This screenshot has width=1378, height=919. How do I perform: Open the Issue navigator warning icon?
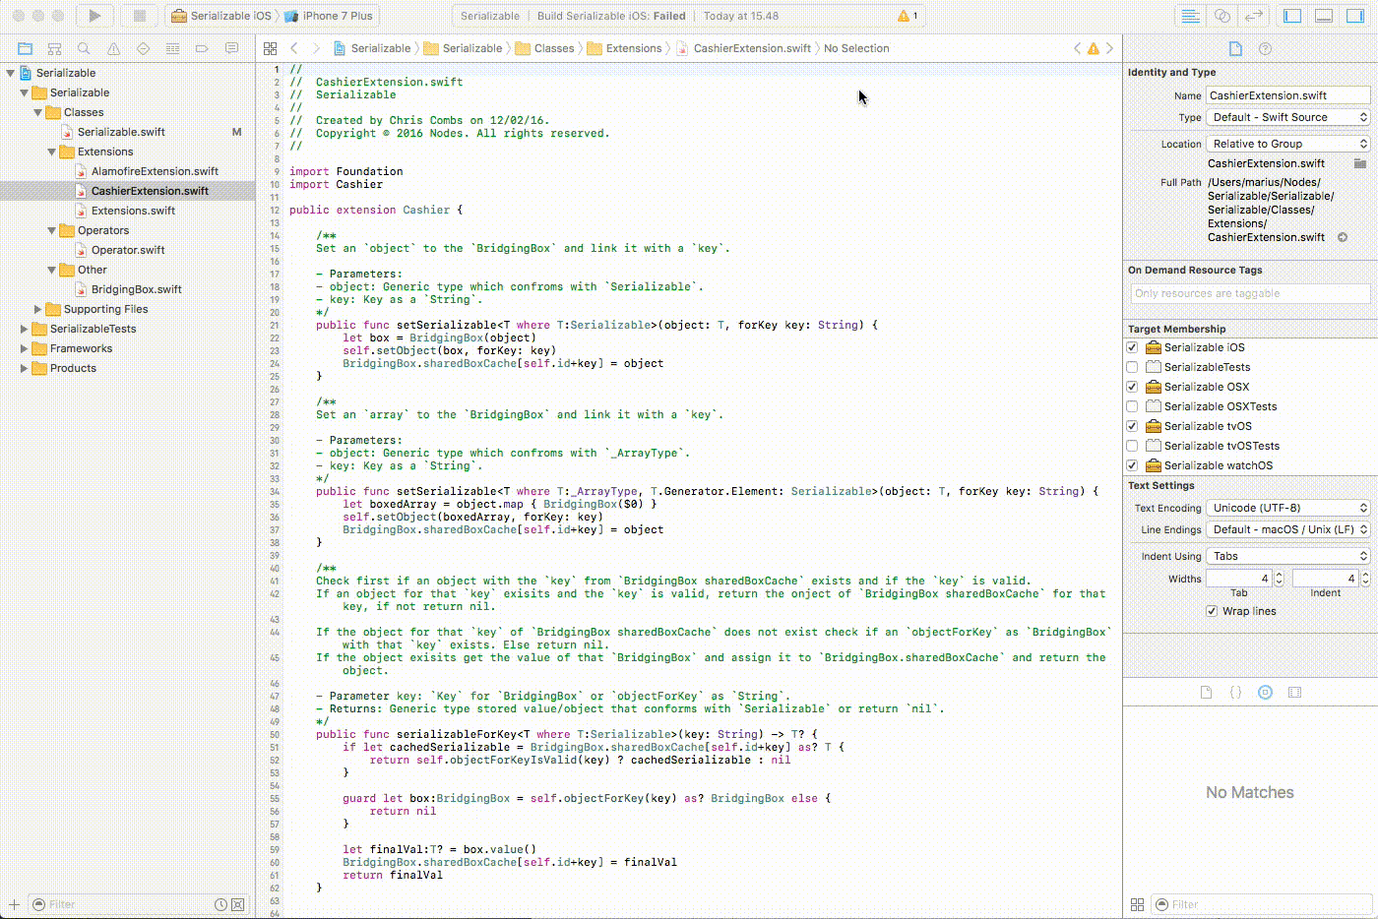coord(113,48)
